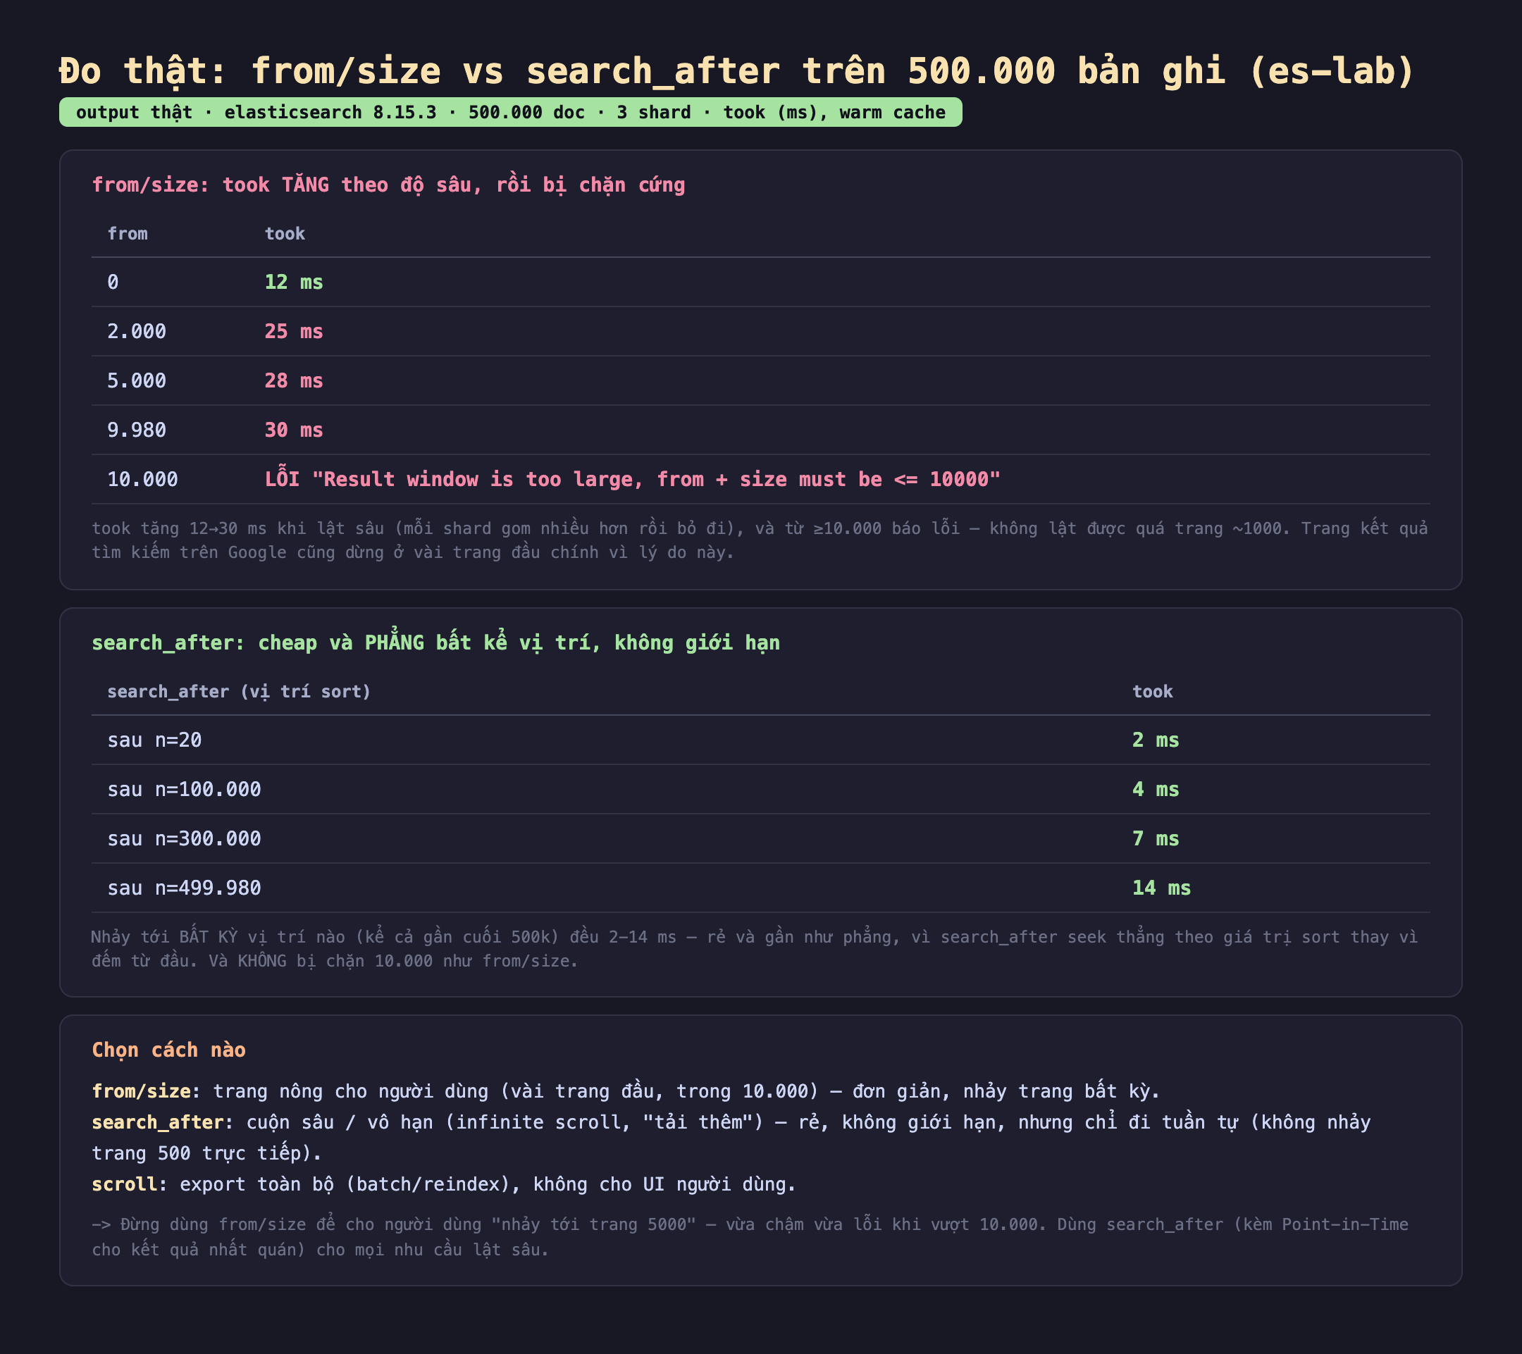
Task: Click footnote '–> Đừng dùng from/size để cho người dùng'
Action: coord(750,1237)
